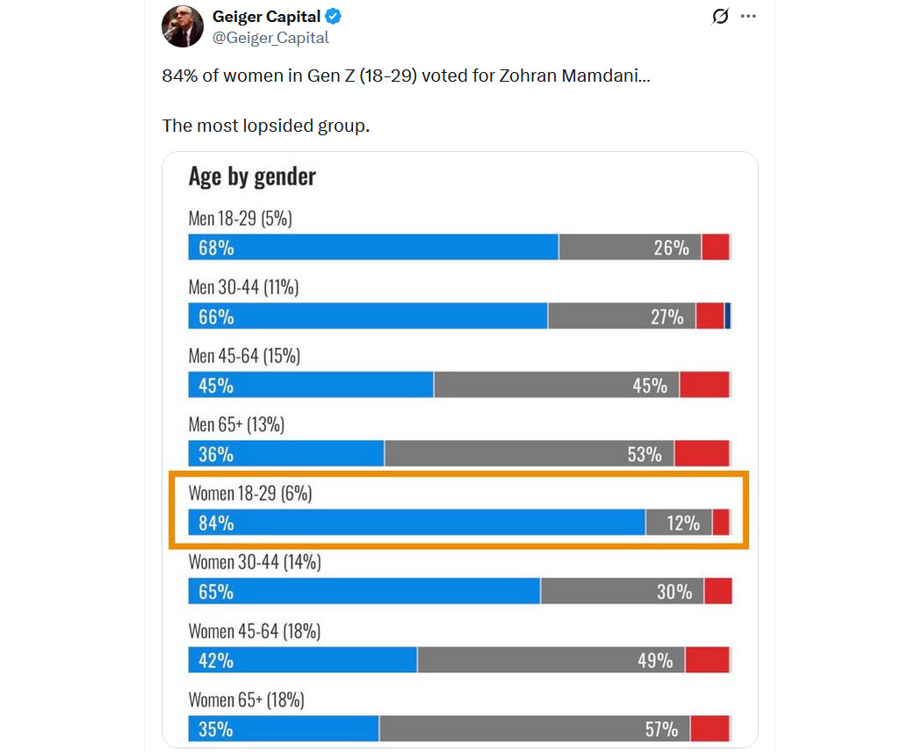Screen dimensions: 922x752
Task: Click the "Women 18-29 (6%)" label
Action: [250, 494]
